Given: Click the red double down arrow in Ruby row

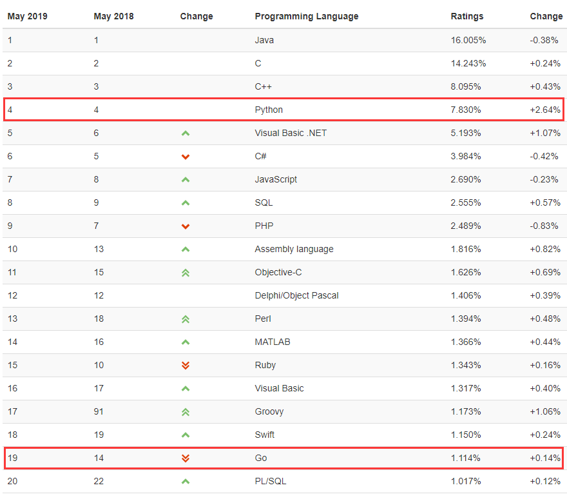Looking at the screenshot, I should coord(186,365).
